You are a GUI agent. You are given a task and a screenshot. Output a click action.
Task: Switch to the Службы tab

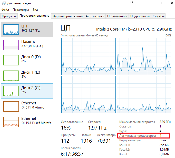click(x=159, y=16)
